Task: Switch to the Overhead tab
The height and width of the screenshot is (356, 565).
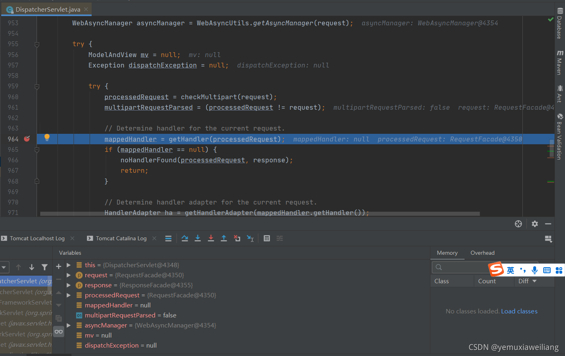Action: (x=483, y=253)
